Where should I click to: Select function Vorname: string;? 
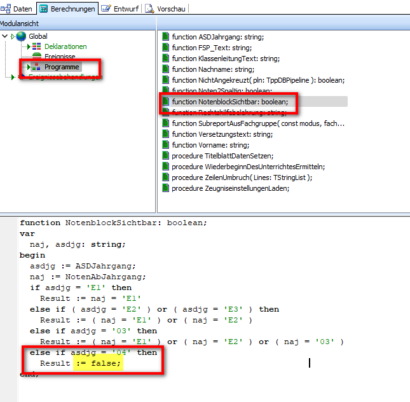pyautogui.click(x=210, y=145)
